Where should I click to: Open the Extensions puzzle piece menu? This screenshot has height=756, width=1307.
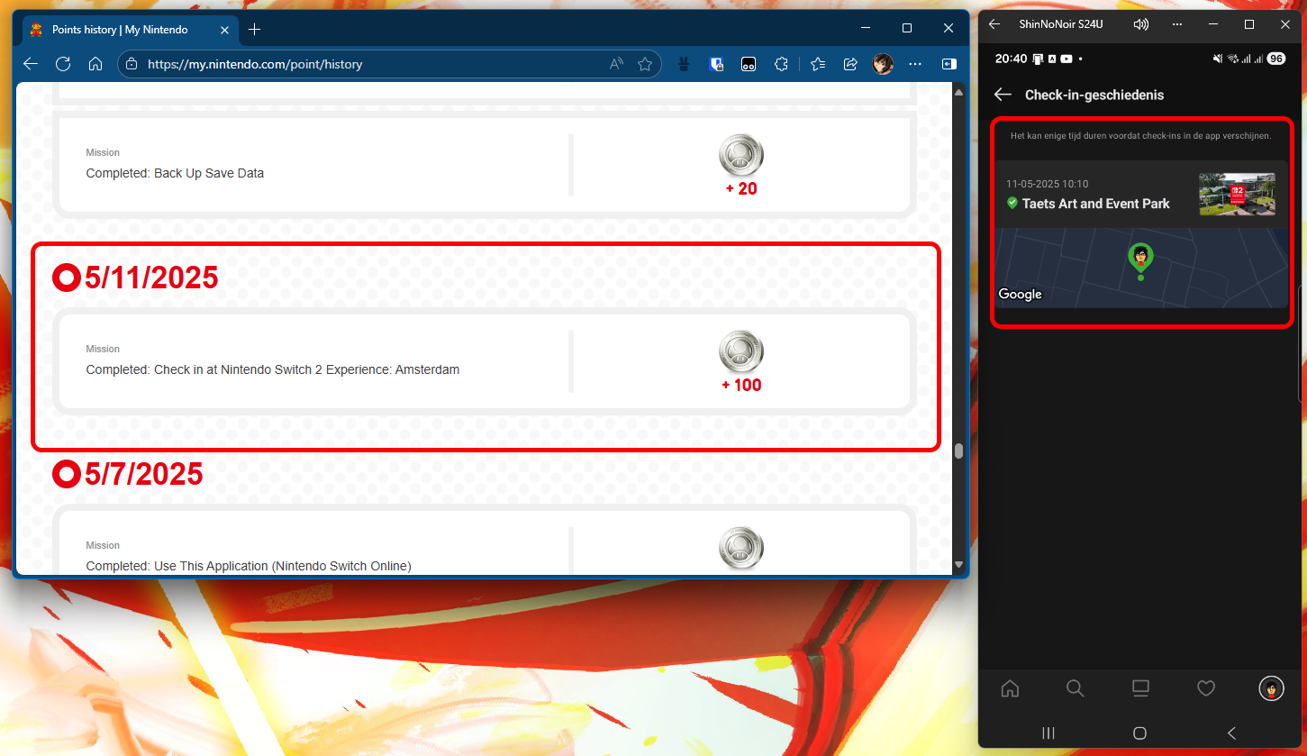point(781,64)
